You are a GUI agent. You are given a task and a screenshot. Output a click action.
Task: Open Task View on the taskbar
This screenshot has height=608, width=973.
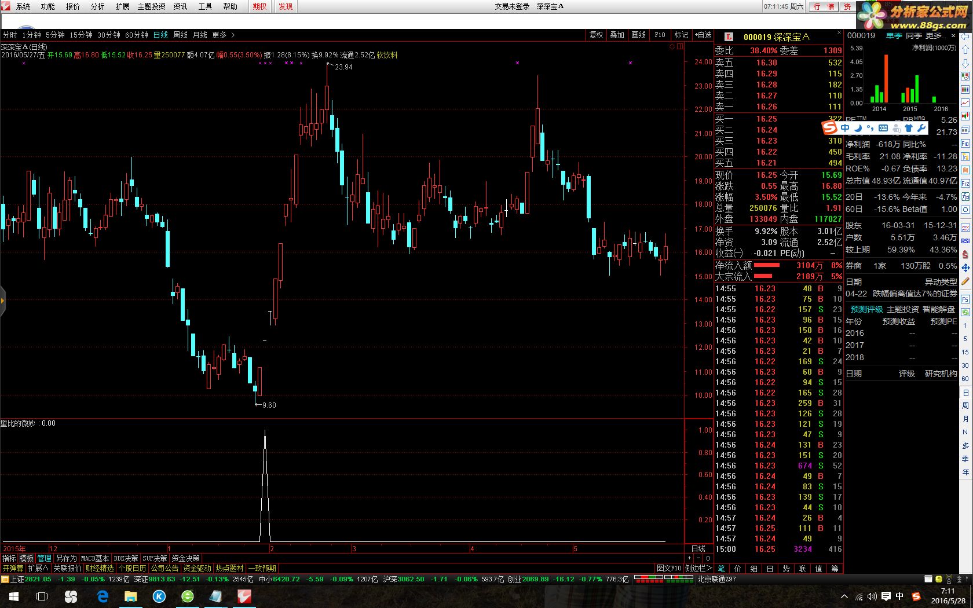coord(42,596)
